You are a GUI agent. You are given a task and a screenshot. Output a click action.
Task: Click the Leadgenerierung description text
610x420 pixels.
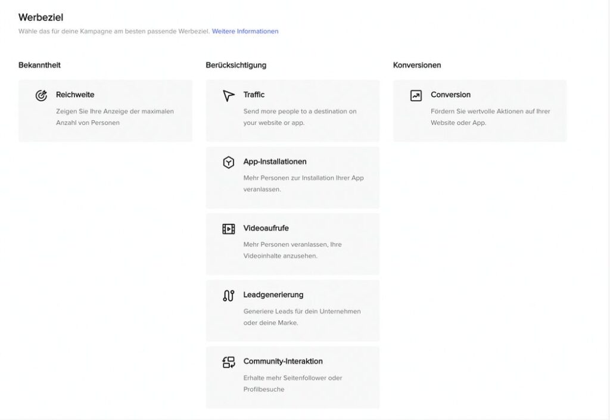point(301,317)
